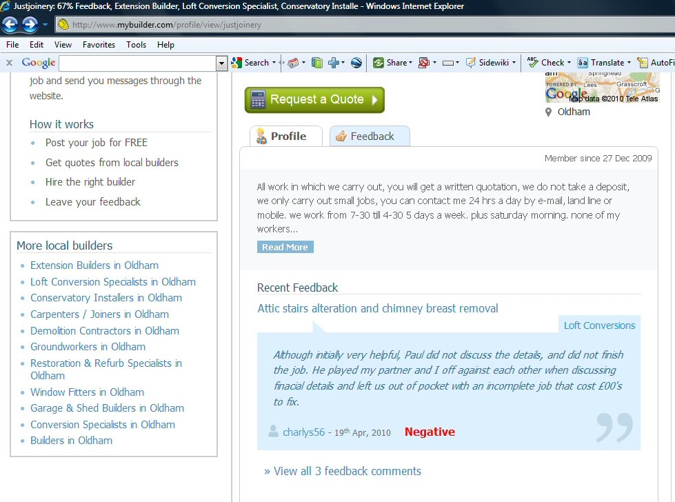Click the user icon next to charlys56

point(273,432)
